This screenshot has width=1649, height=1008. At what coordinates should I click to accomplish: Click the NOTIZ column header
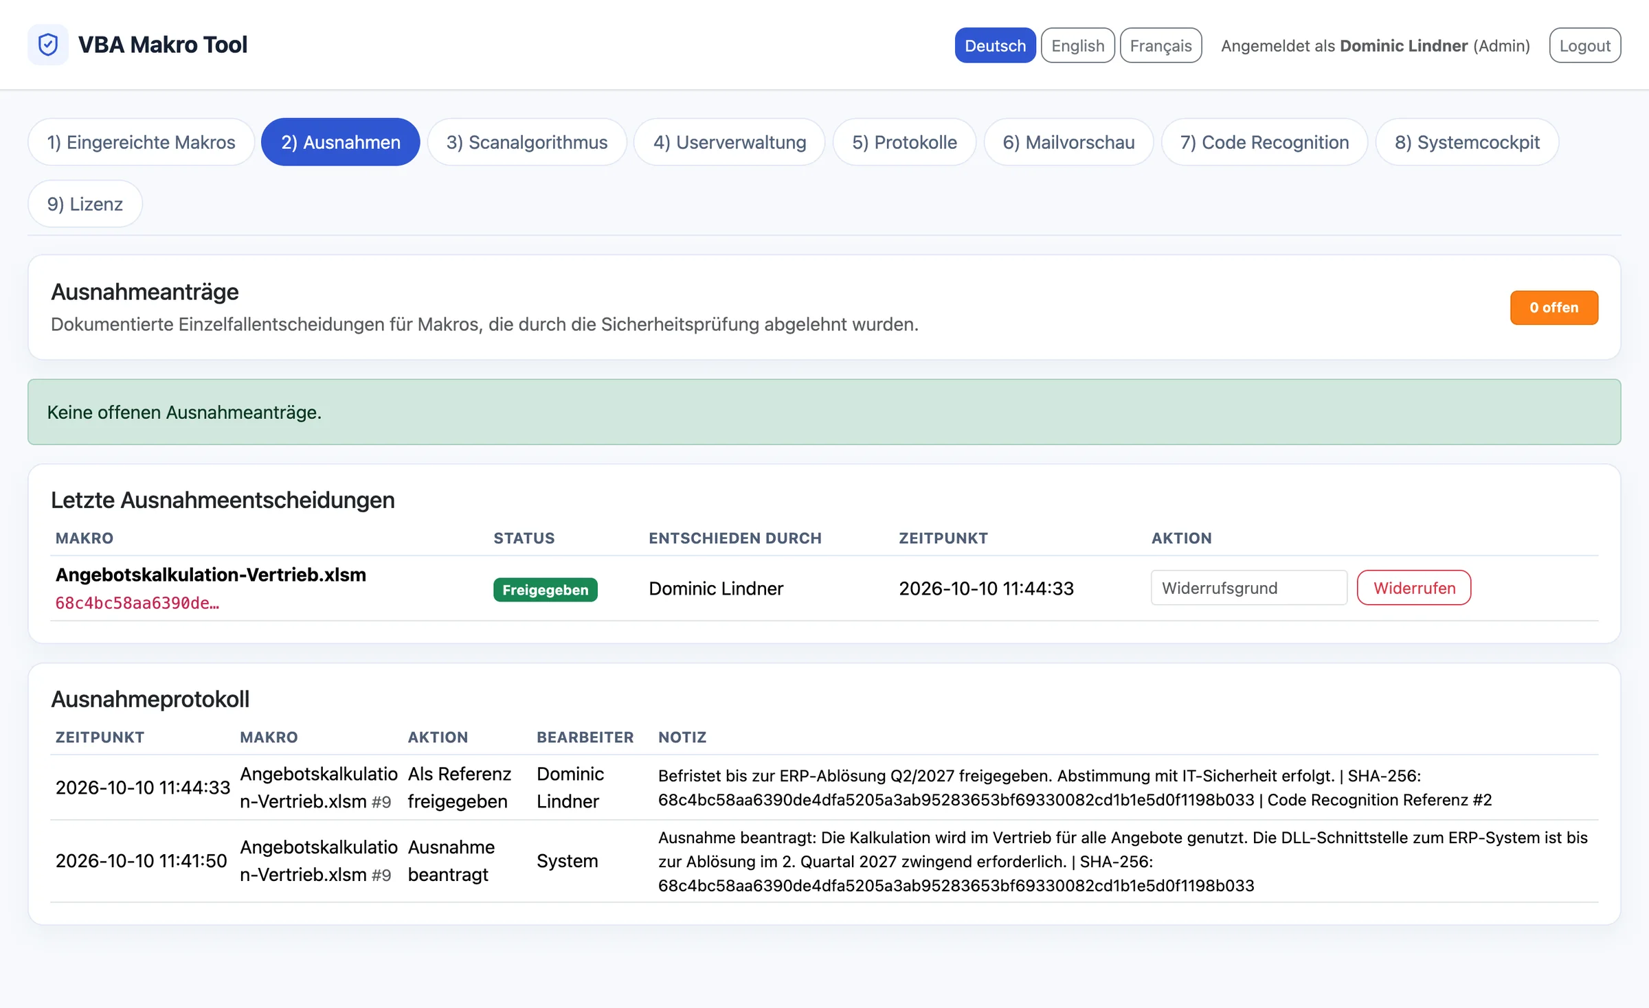coord(682,737)
